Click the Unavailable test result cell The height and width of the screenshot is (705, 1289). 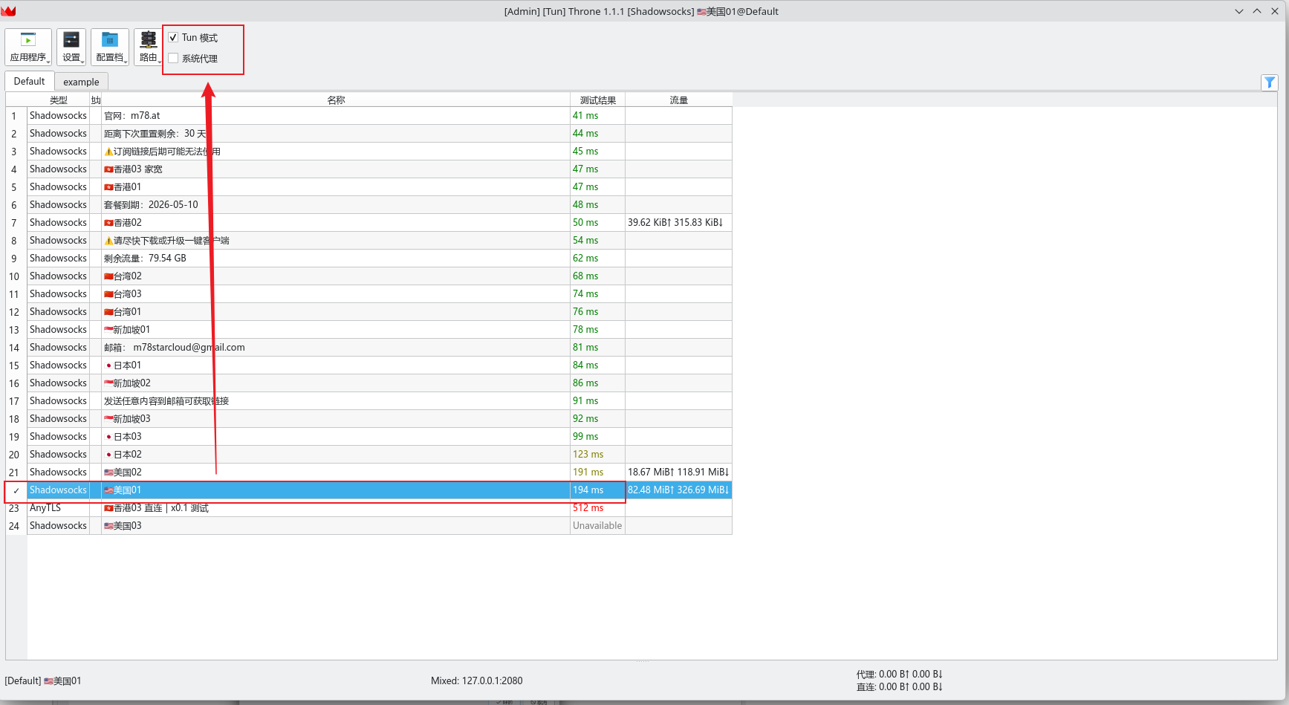(x=597, y=525)
